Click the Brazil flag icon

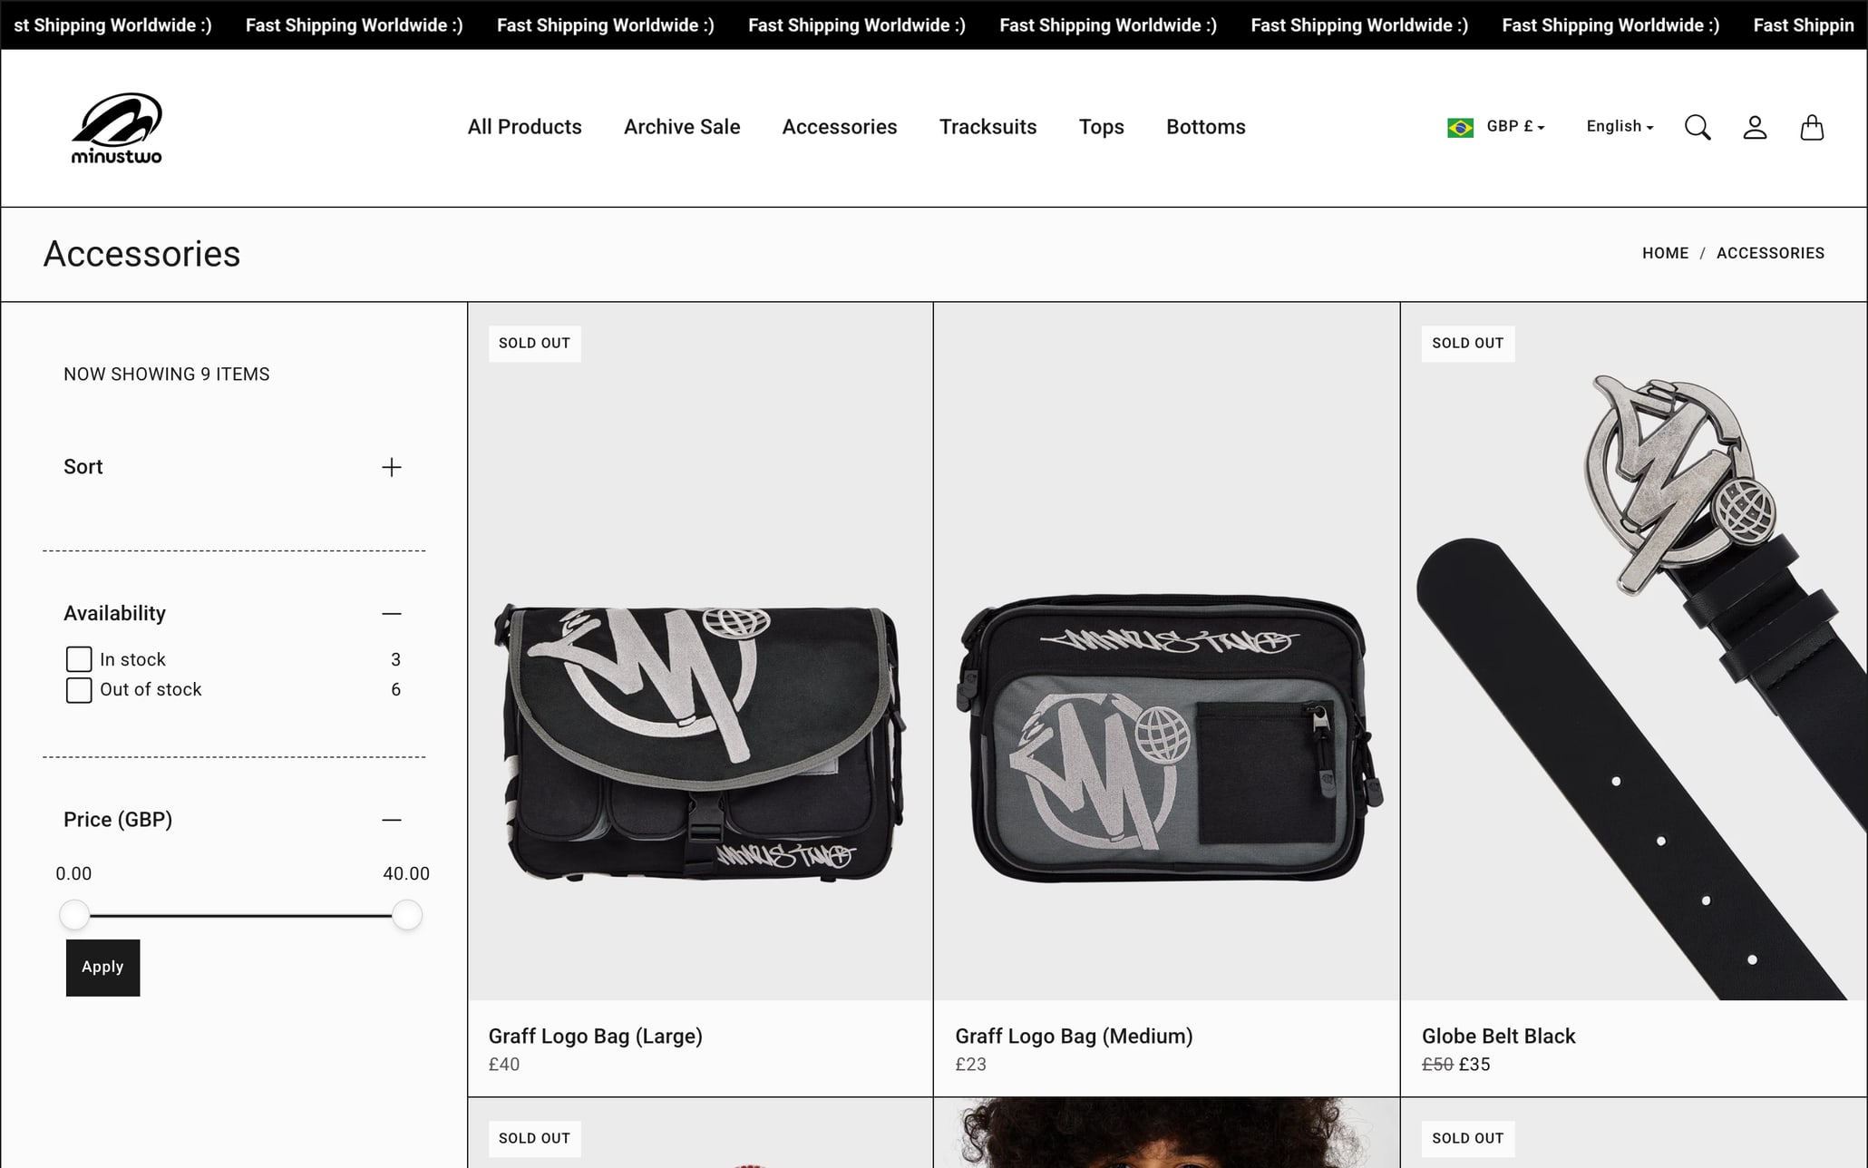tap(1460, 127)
